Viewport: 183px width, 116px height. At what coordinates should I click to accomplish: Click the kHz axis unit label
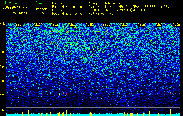coord(3,23)
